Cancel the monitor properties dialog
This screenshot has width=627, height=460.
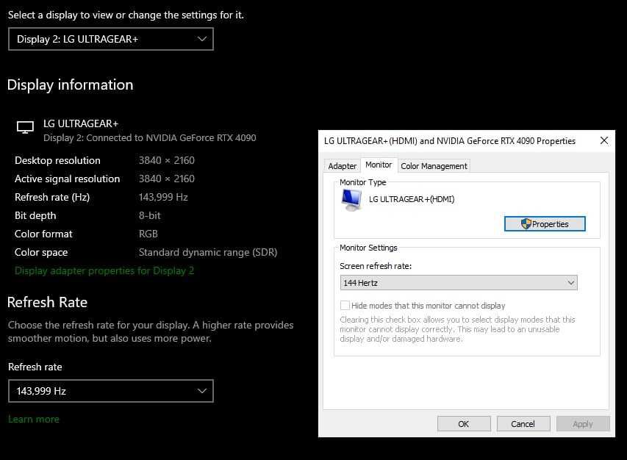click(523, 424)
